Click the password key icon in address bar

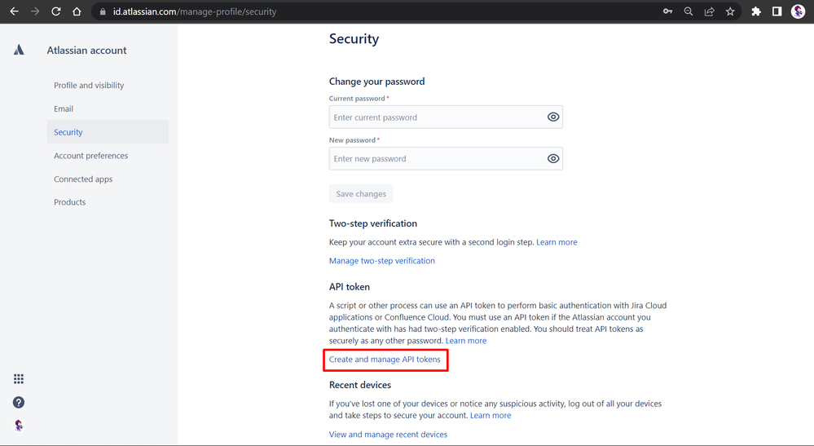[667, 11]
